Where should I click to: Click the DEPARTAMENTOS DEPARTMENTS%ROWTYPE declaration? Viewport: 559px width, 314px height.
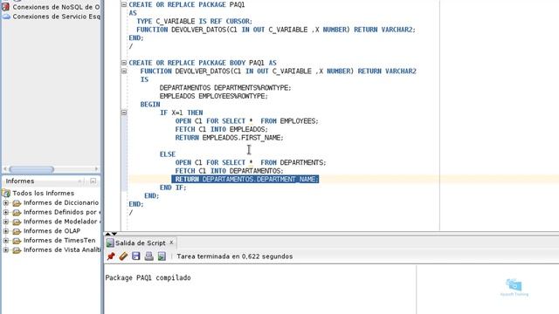[x=225, y=88]
